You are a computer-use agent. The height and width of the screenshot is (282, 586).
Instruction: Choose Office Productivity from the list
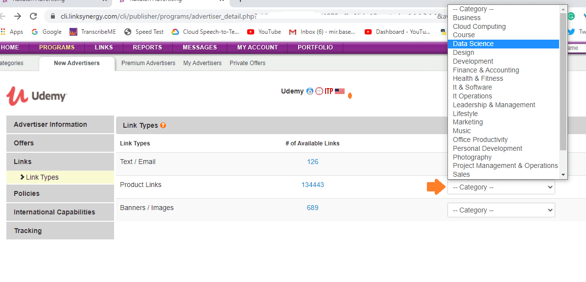tap(503, 140)
